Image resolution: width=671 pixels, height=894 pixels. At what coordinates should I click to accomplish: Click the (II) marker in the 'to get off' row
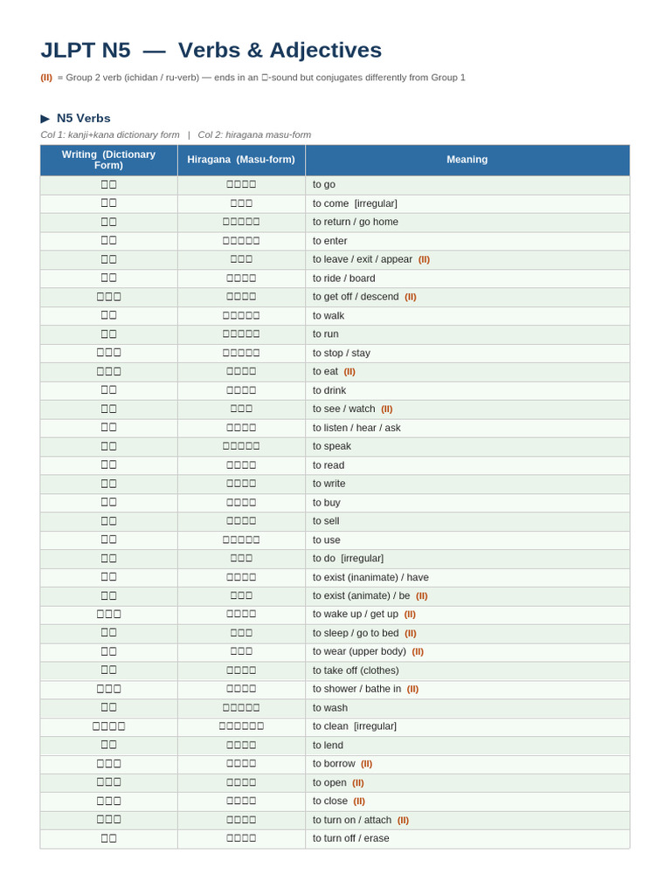click(411, 297)
